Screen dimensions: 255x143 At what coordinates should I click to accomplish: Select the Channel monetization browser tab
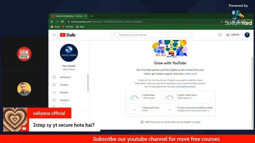[x=69, y=16]
